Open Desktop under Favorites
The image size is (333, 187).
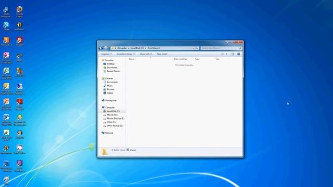(109, 64)
